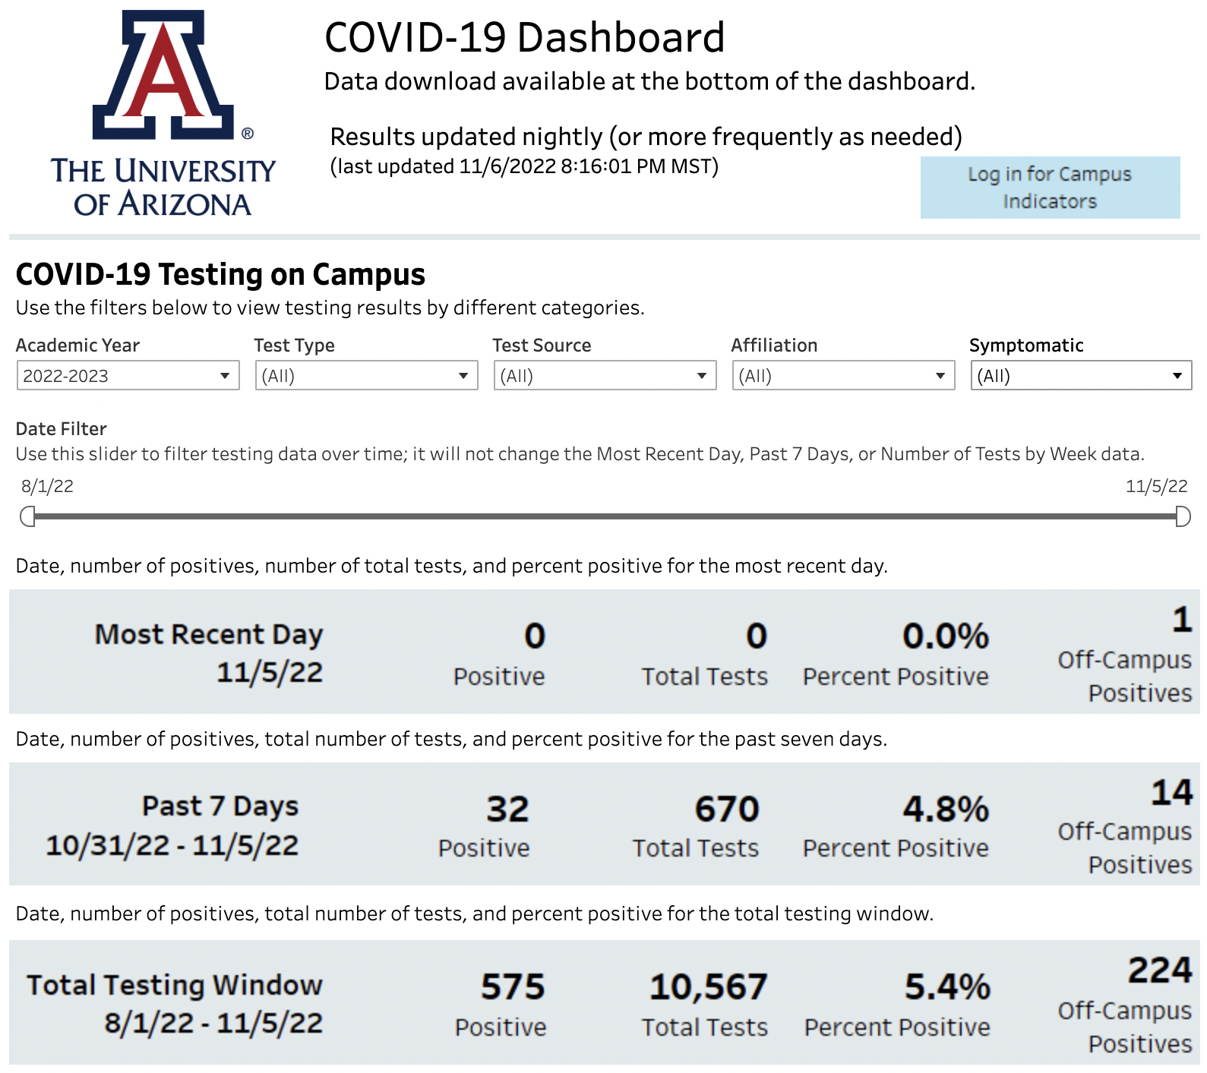Image resolution: width=1207 pixels, height=1073 pixels.
Task: Click 'Log in for Campus Indicators'
Action: (x=1049, y=188)
